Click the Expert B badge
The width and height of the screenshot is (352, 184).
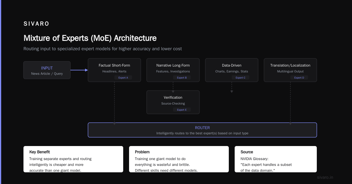(182, 78)
